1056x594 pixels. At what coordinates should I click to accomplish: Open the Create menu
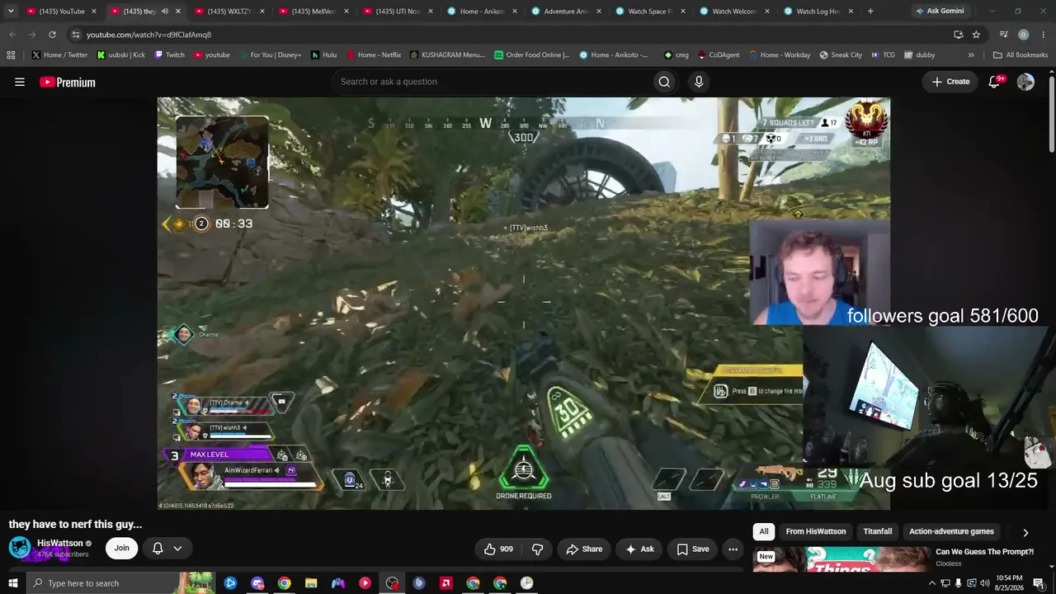coord(950,82)
